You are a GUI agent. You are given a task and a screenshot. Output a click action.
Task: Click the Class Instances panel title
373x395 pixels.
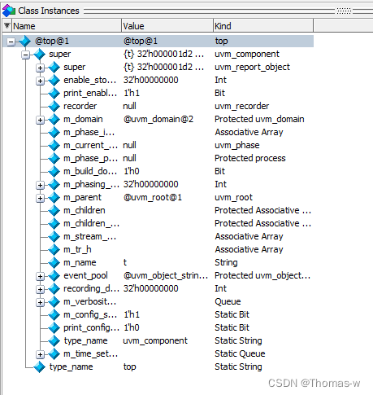49,11
